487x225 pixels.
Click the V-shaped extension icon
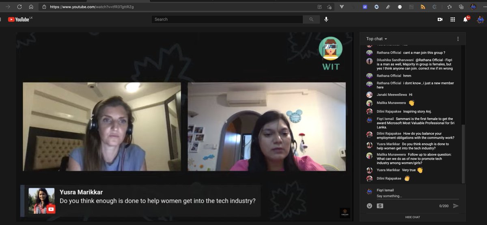point(342,7)
